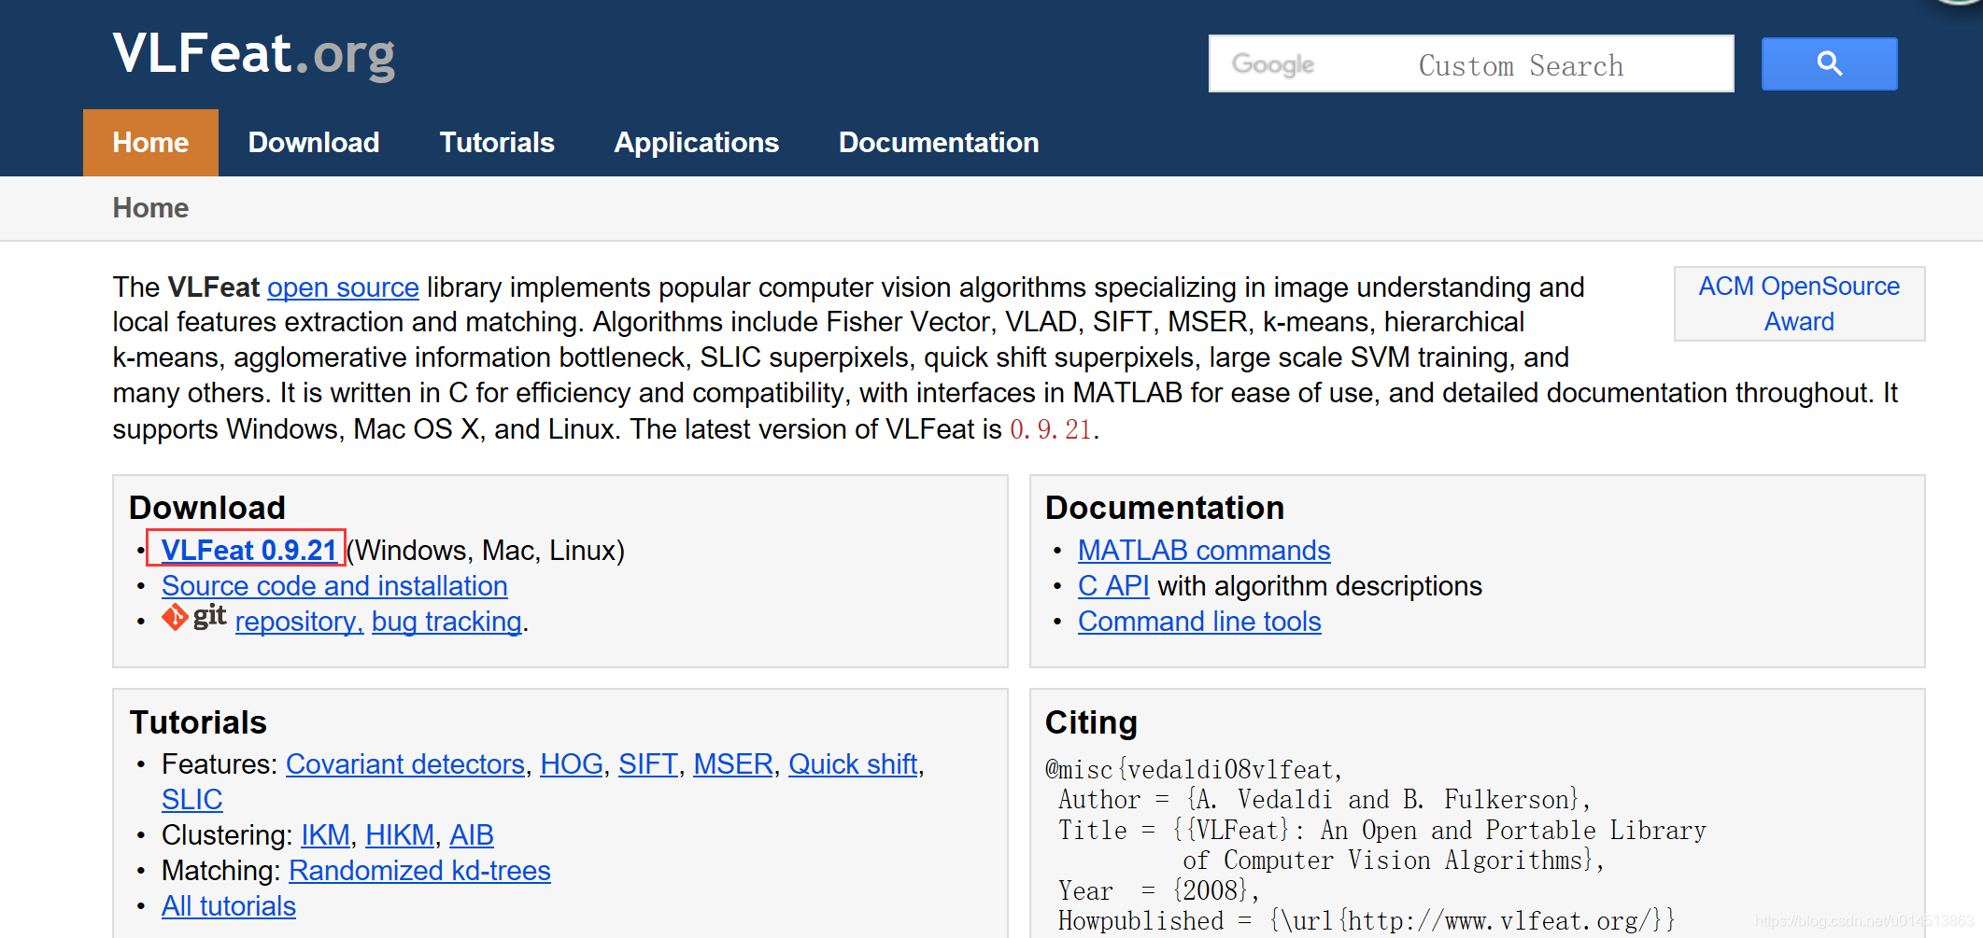
Task: Open the MSER tutorial link
Action: 733,764
